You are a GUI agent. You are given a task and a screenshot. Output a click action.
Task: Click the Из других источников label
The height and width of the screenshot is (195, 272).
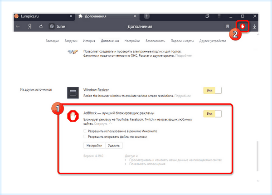pyautogui.click(x=36, y=89)
